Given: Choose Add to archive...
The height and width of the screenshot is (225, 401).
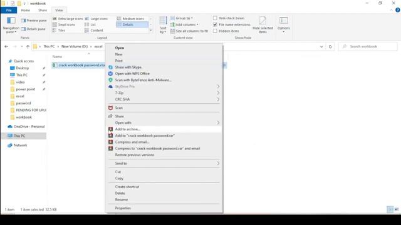Looking at the screenshot, I should click(164, 129).
